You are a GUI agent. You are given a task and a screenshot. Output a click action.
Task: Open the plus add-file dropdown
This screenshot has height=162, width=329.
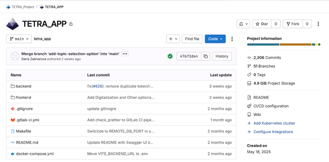tap(173, 39)
